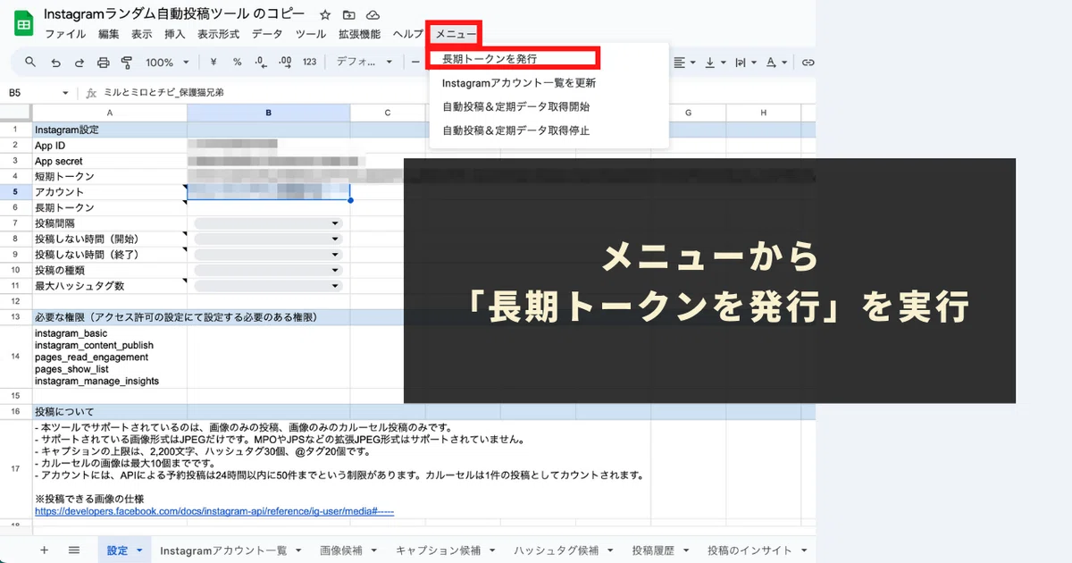Star the spreadsheet document

click(325, 15)
